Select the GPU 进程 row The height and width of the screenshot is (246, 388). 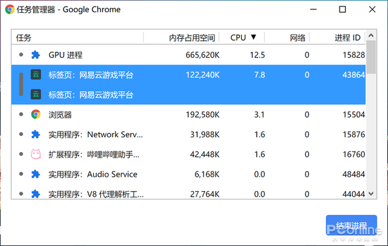(x=189, y=55)
